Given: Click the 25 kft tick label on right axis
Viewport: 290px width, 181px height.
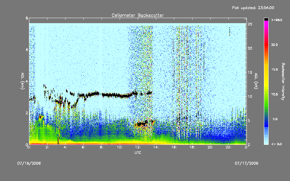Looking at the screenshot, I should click(250, 24).
